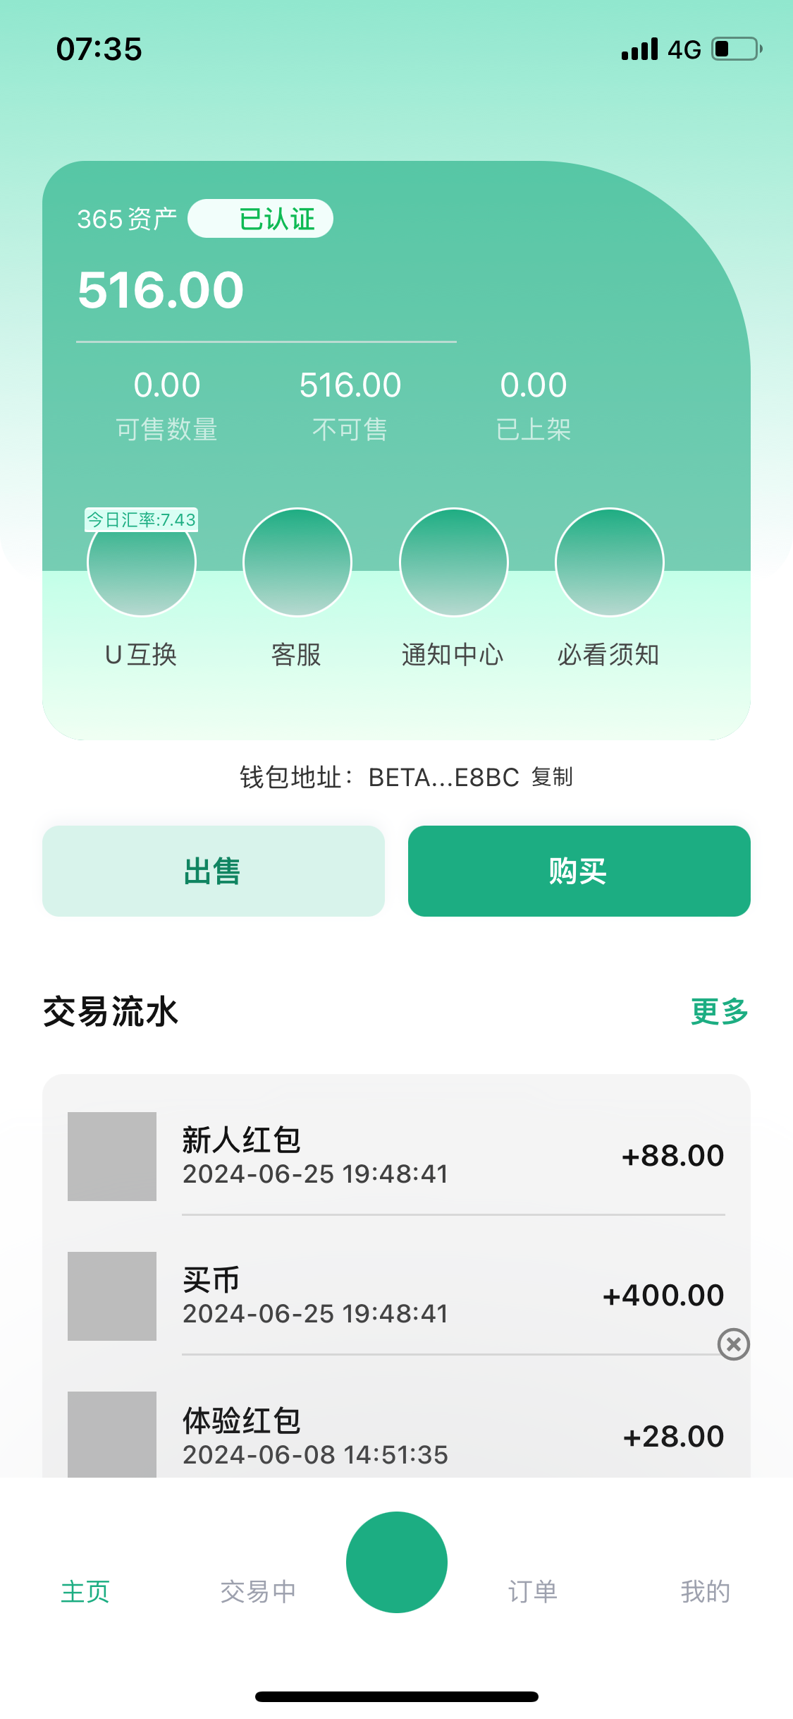Tap the 今日汇率 7.43 label

point(141,520)
